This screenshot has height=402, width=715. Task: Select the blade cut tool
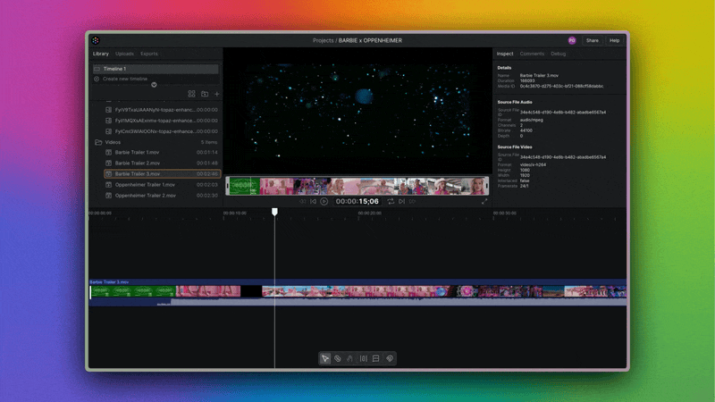[338, 359]
